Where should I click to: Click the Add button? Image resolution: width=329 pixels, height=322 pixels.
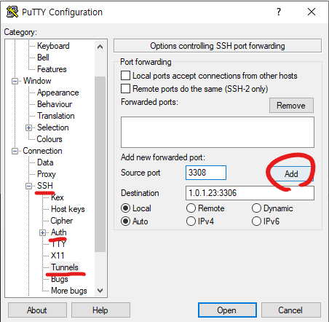(x=291, y=174)
